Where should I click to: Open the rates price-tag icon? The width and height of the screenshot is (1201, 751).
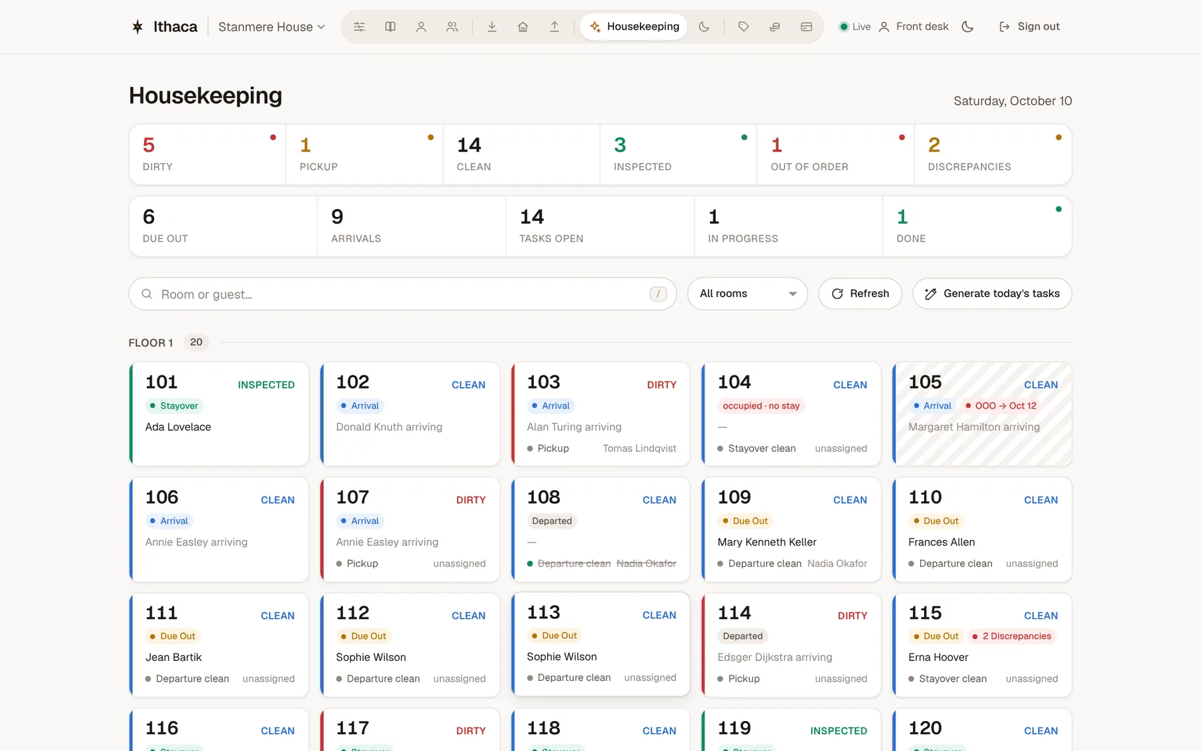pos(743,27)
